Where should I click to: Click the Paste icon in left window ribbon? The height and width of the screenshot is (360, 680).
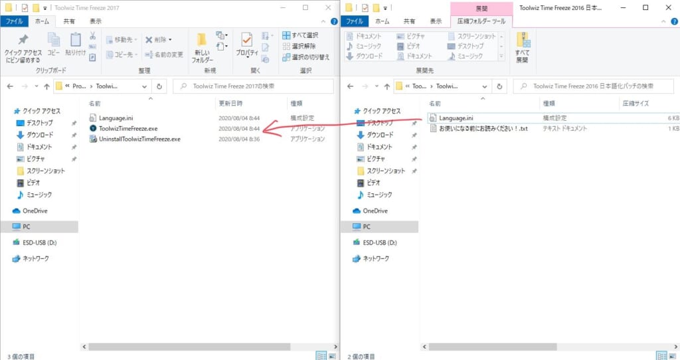tap(76, 44)
